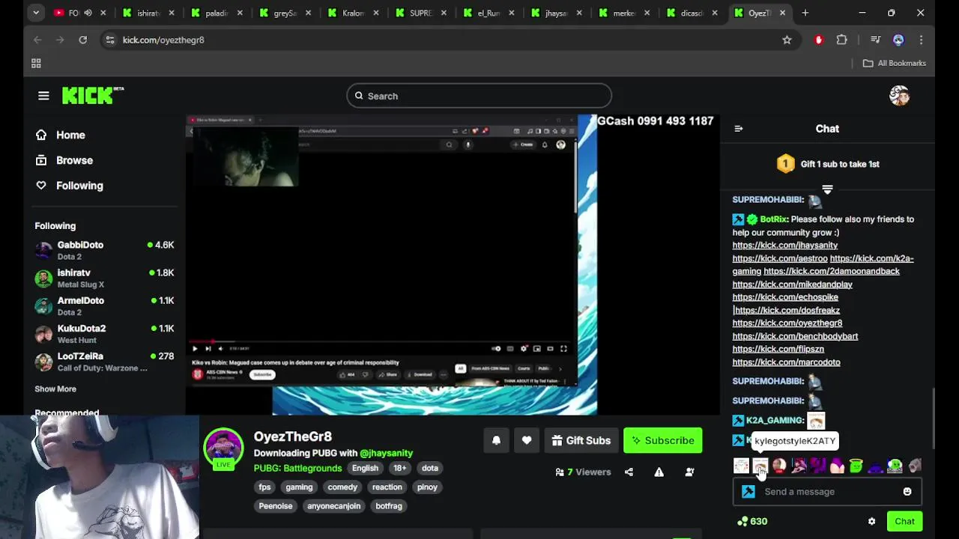Open the Kick hamburger sidebar menu
The height and width of the screenshot is (539, 959).
(43, 96)
